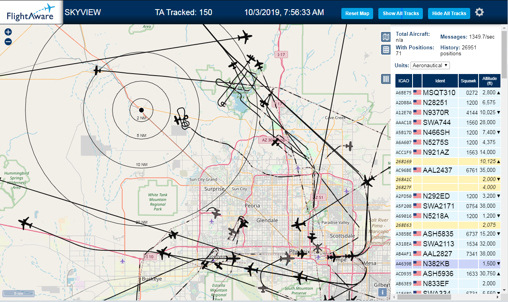Screen dimensions: 508x302
Task: Select the ASH5835 ident cell
Action: click(440, 234)
